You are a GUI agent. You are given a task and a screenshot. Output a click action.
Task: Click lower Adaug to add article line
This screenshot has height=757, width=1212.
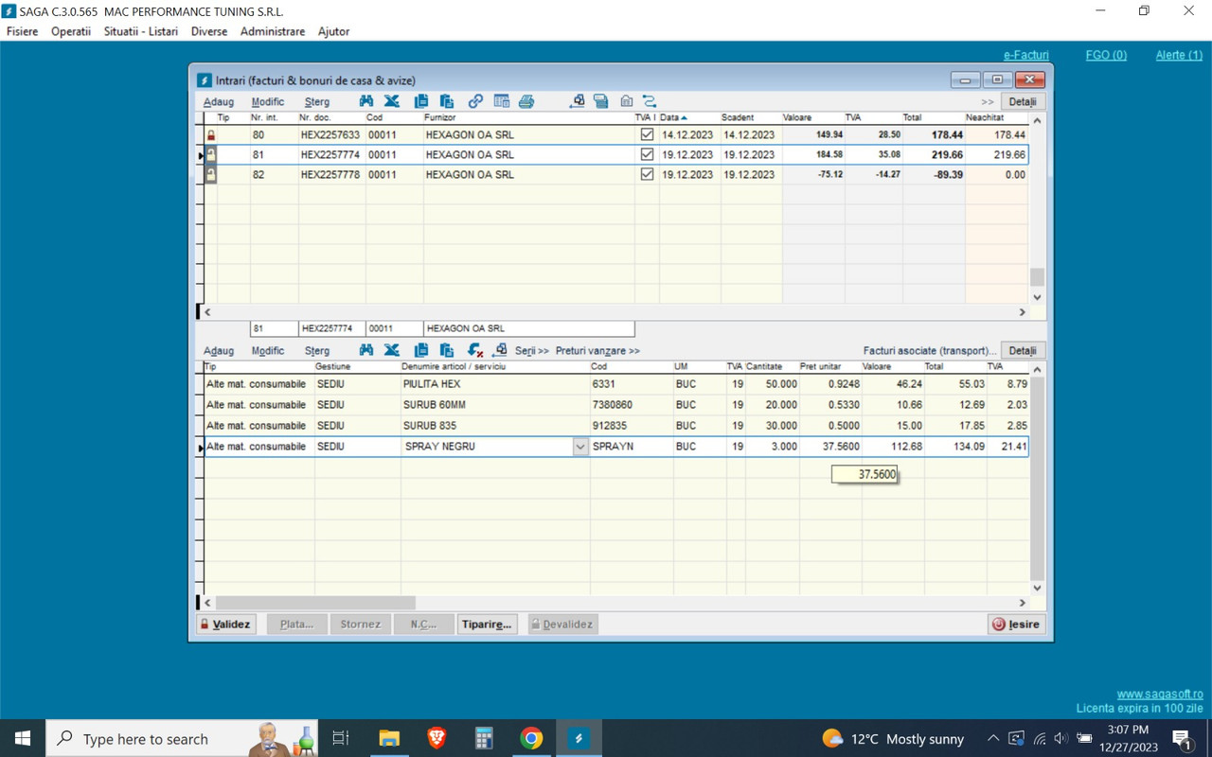pyautogui.click(x=219, y=351)
